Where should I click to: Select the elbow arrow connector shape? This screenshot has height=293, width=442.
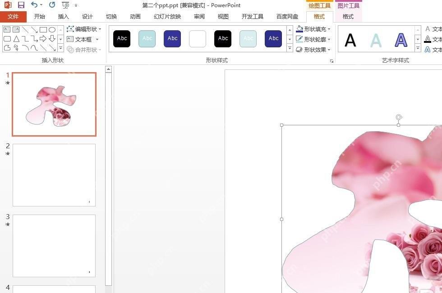click(x=34, y=39)
